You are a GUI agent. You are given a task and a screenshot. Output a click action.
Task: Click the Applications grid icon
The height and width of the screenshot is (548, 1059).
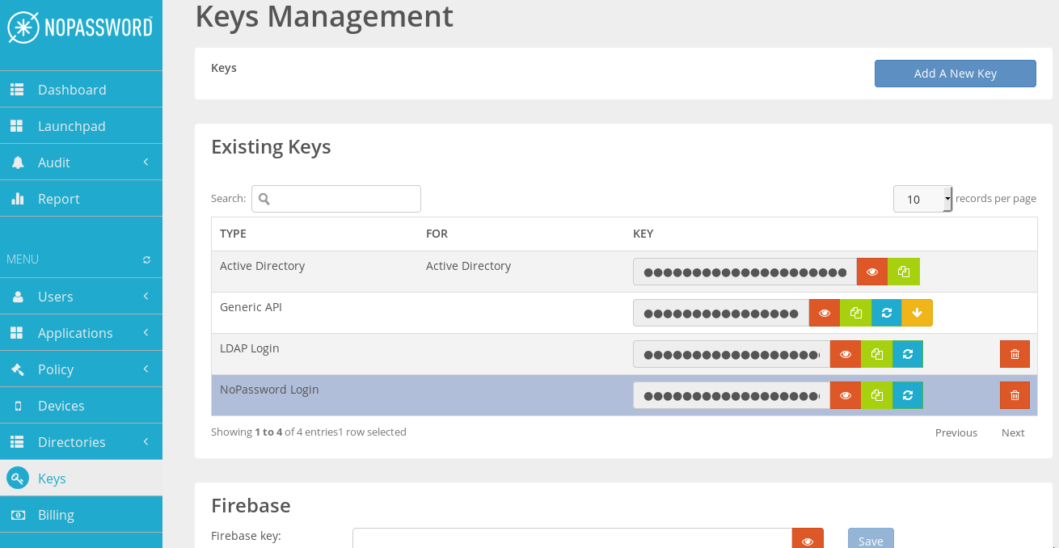tap(17, 333)
